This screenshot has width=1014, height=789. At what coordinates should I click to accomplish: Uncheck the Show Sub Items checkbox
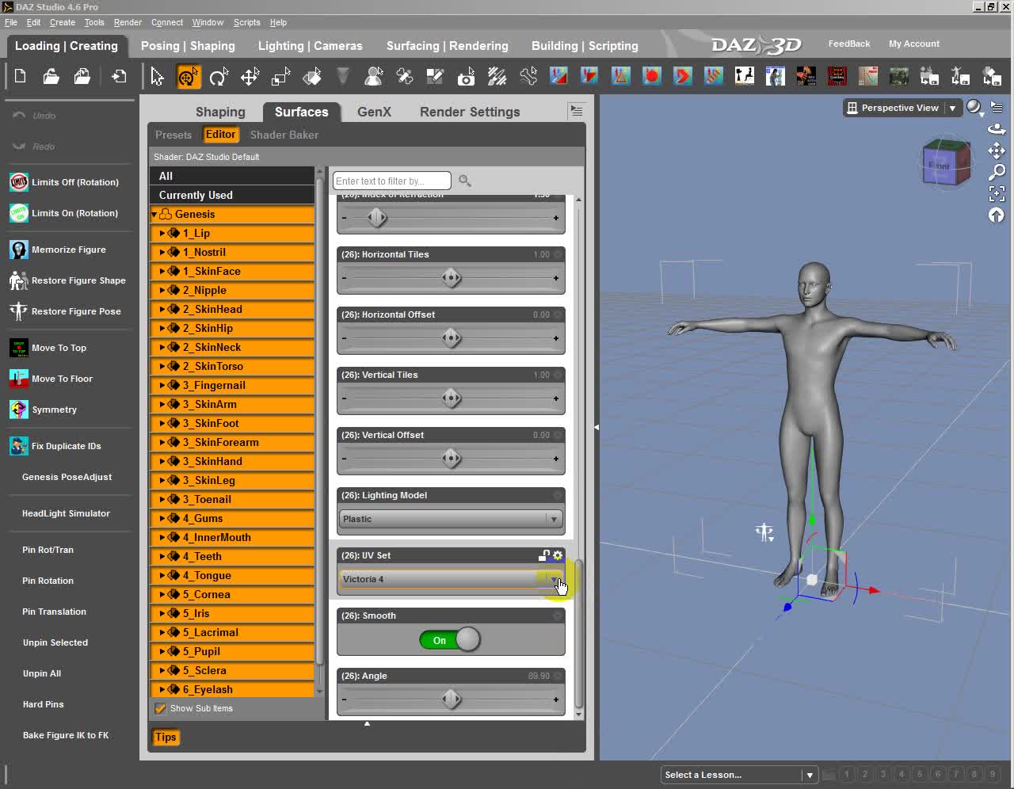[161, 709]
